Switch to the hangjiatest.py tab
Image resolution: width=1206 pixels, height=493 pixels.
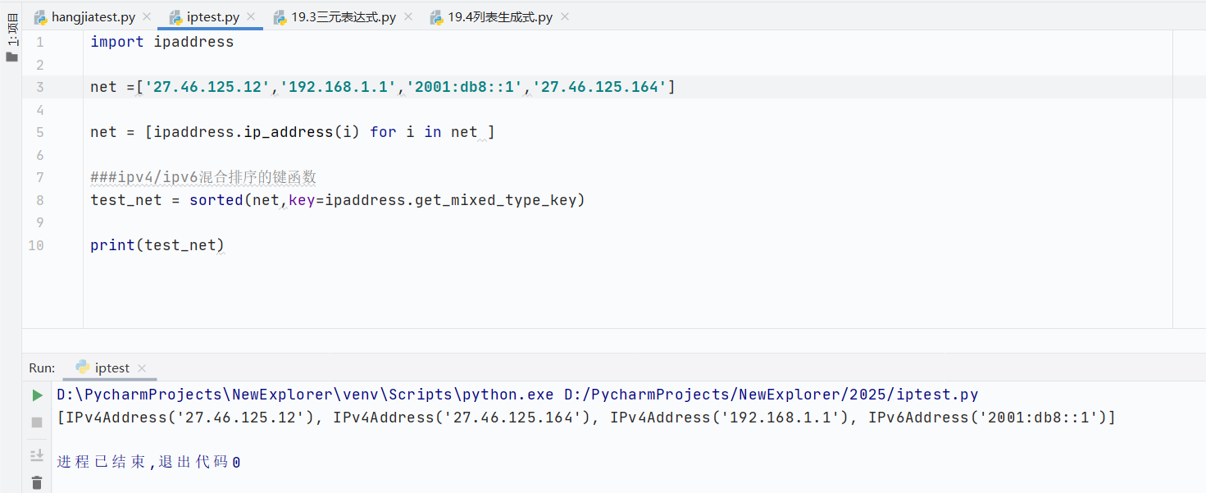click(93, 16)
